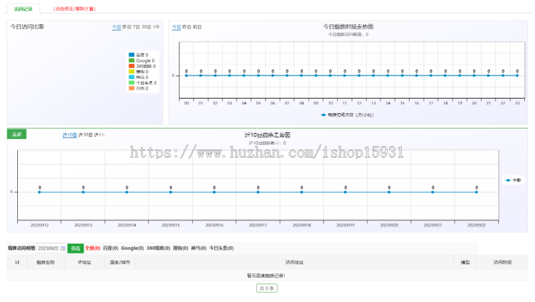Click the id column header
Viewport: 535px width, 302px height.
coord(17,262)
